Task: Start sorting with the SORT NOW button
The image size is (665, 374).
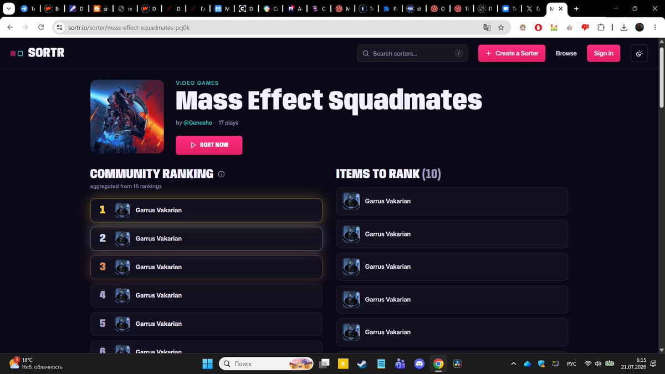Action: click(x=209, y=145)
